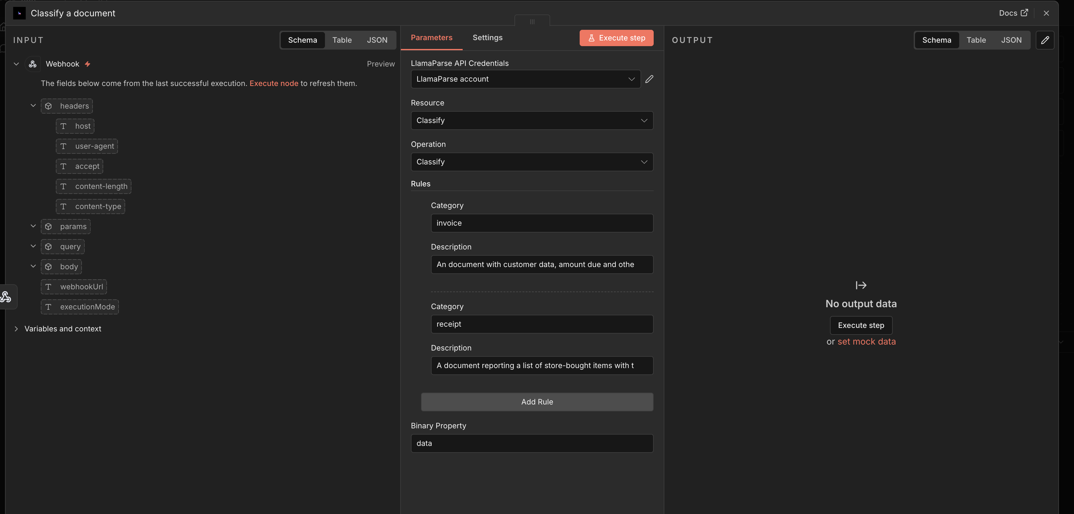Click the text type icon for webhookUrl
Image resolution: width=1074 pixels, height=514 pixels.
[48, 286]
